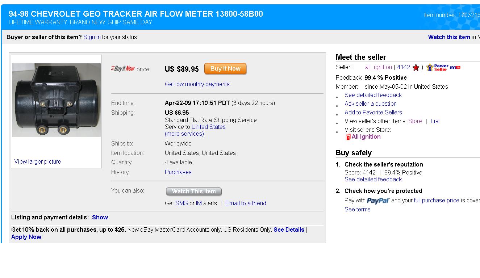Click Apply Now for eBay MasterCard

26,237
